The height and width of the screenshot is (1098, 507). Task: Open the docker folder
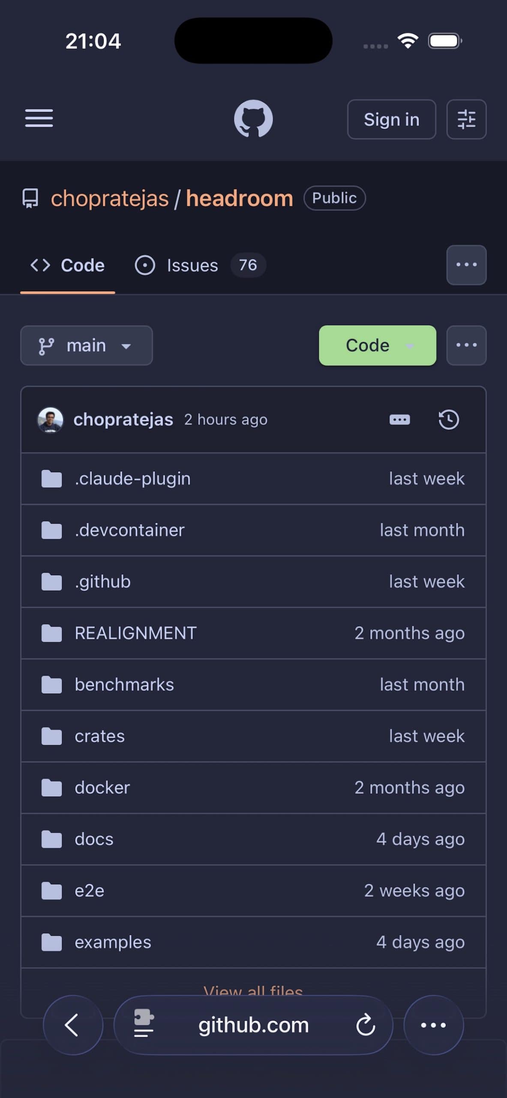[102, 787]
